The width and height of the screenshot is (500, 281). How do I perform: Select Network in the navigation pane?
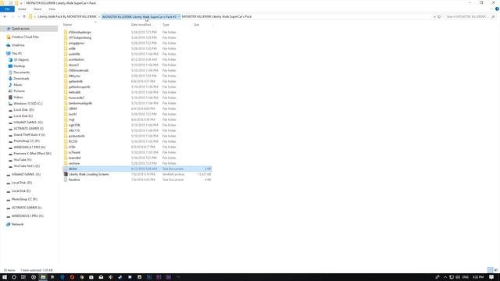coord(17,224)
